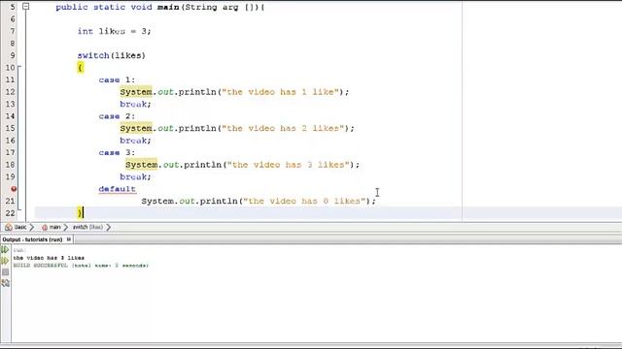This screenshot has width=622, height=349.
Task: Place the cursor in "int likes = 3;"
Action: pyautogui.click(x=115, y=31)
